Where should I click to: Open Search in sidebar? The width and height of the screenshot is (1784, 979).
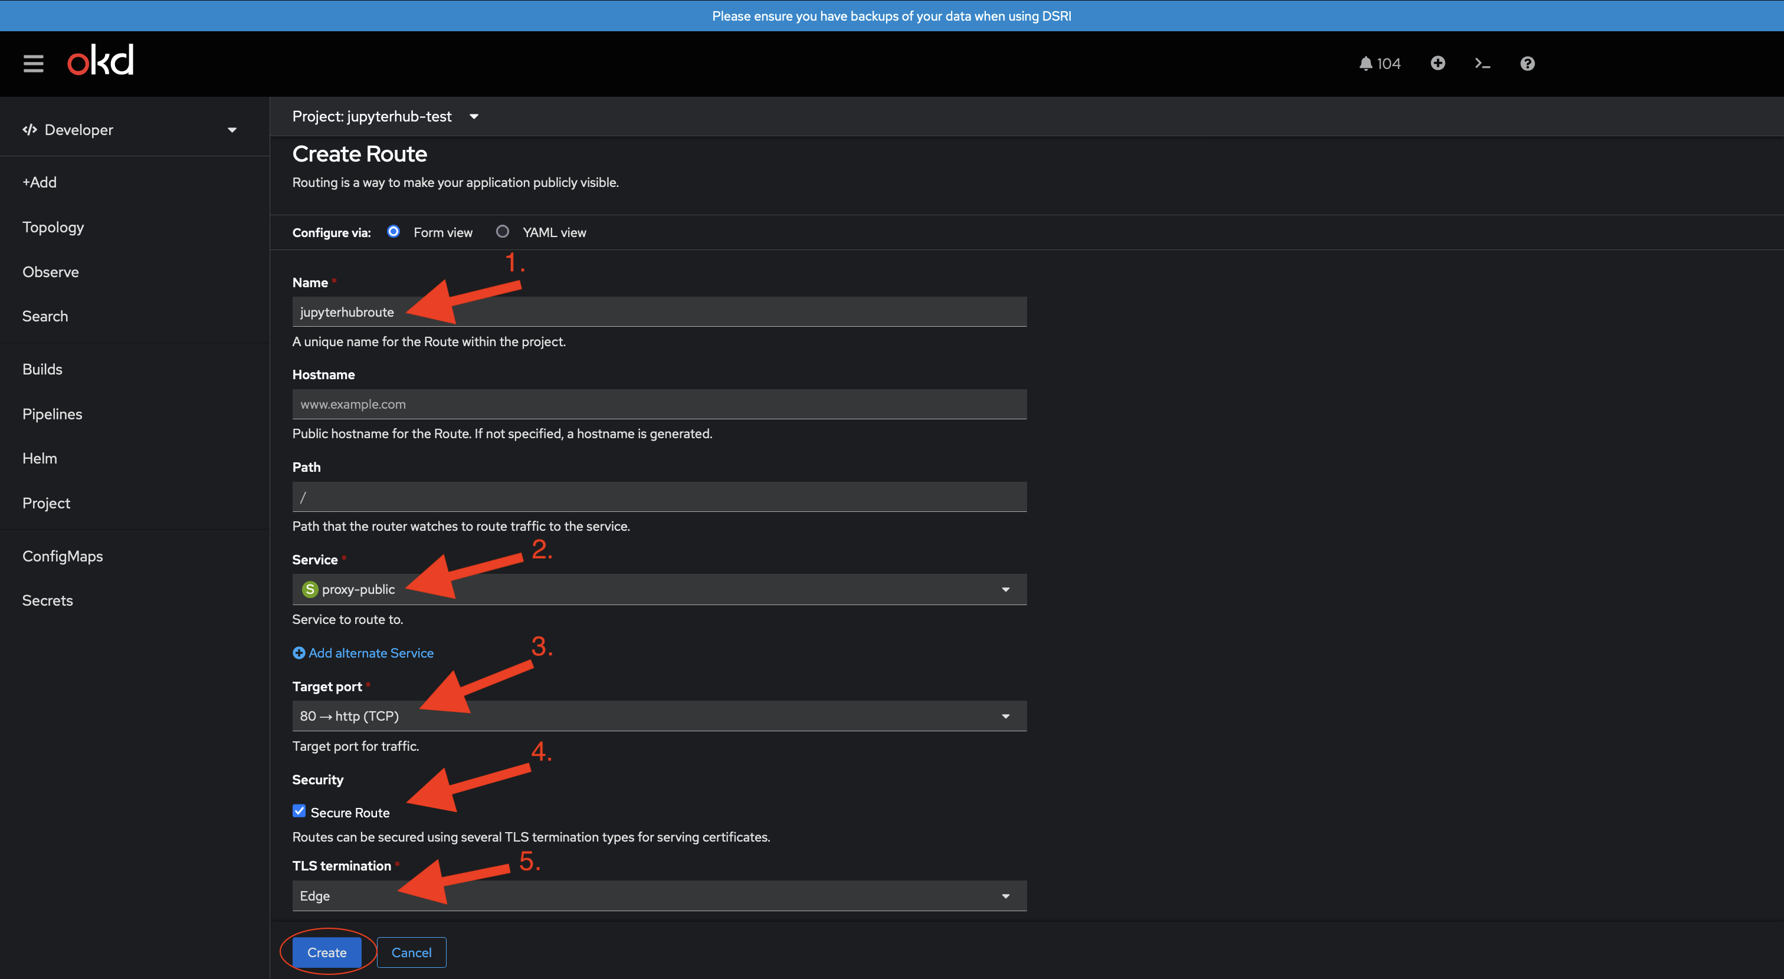pyautogui.click(x=45, y=317)
